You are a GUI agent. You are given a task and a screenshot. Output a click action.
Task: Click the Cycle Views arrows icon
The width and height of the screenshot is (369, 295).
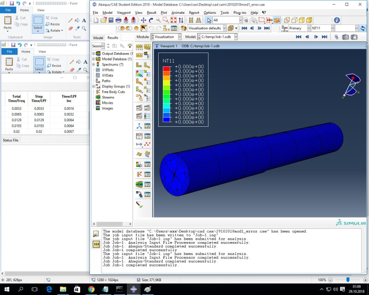(x=181, y=20)
